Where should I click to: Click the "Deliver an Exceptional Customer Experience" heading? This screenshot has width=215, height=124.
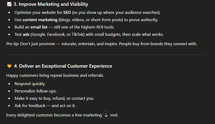pos(63,66)
